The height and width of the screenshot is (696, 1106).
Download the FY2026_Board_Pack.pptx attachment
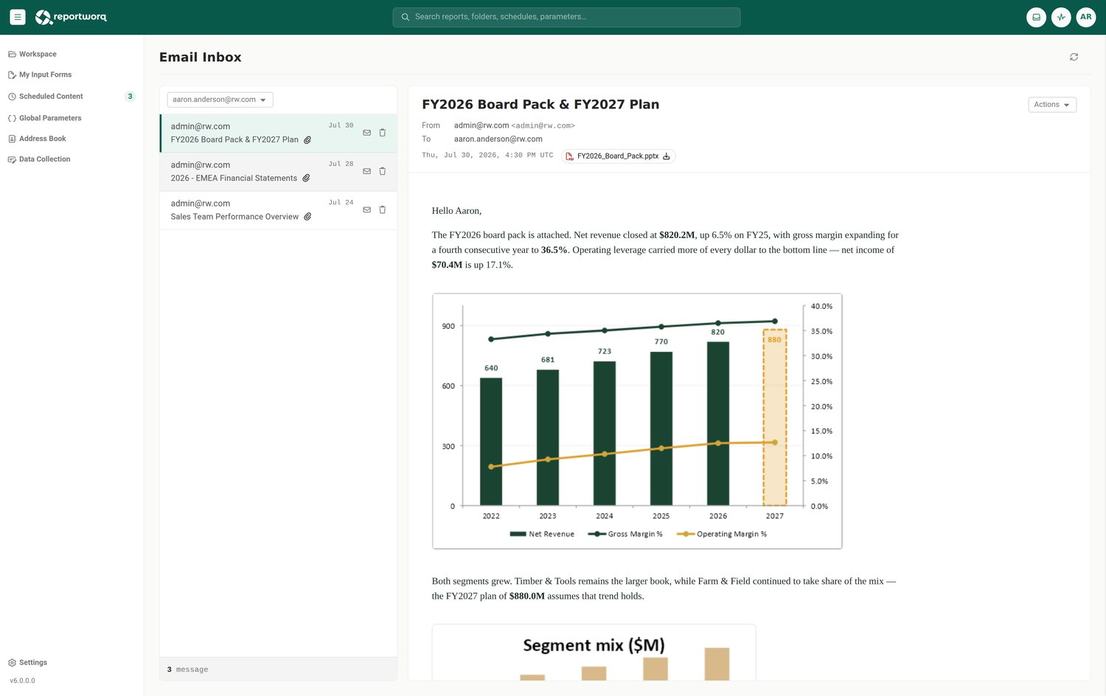[x=618, y=156]
